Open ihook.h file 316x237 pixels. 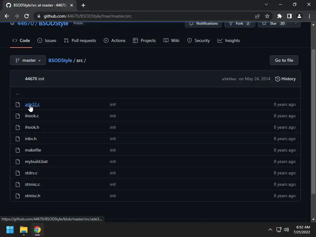[32, 127]
